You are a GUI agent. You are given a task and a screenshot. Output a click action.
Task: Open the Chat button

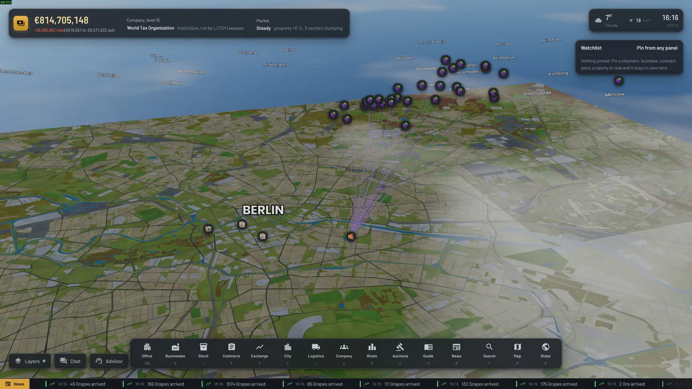coord(70,361)
